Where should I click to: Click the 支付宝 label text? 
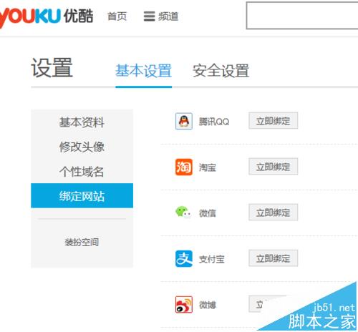(x=212, y=259)
